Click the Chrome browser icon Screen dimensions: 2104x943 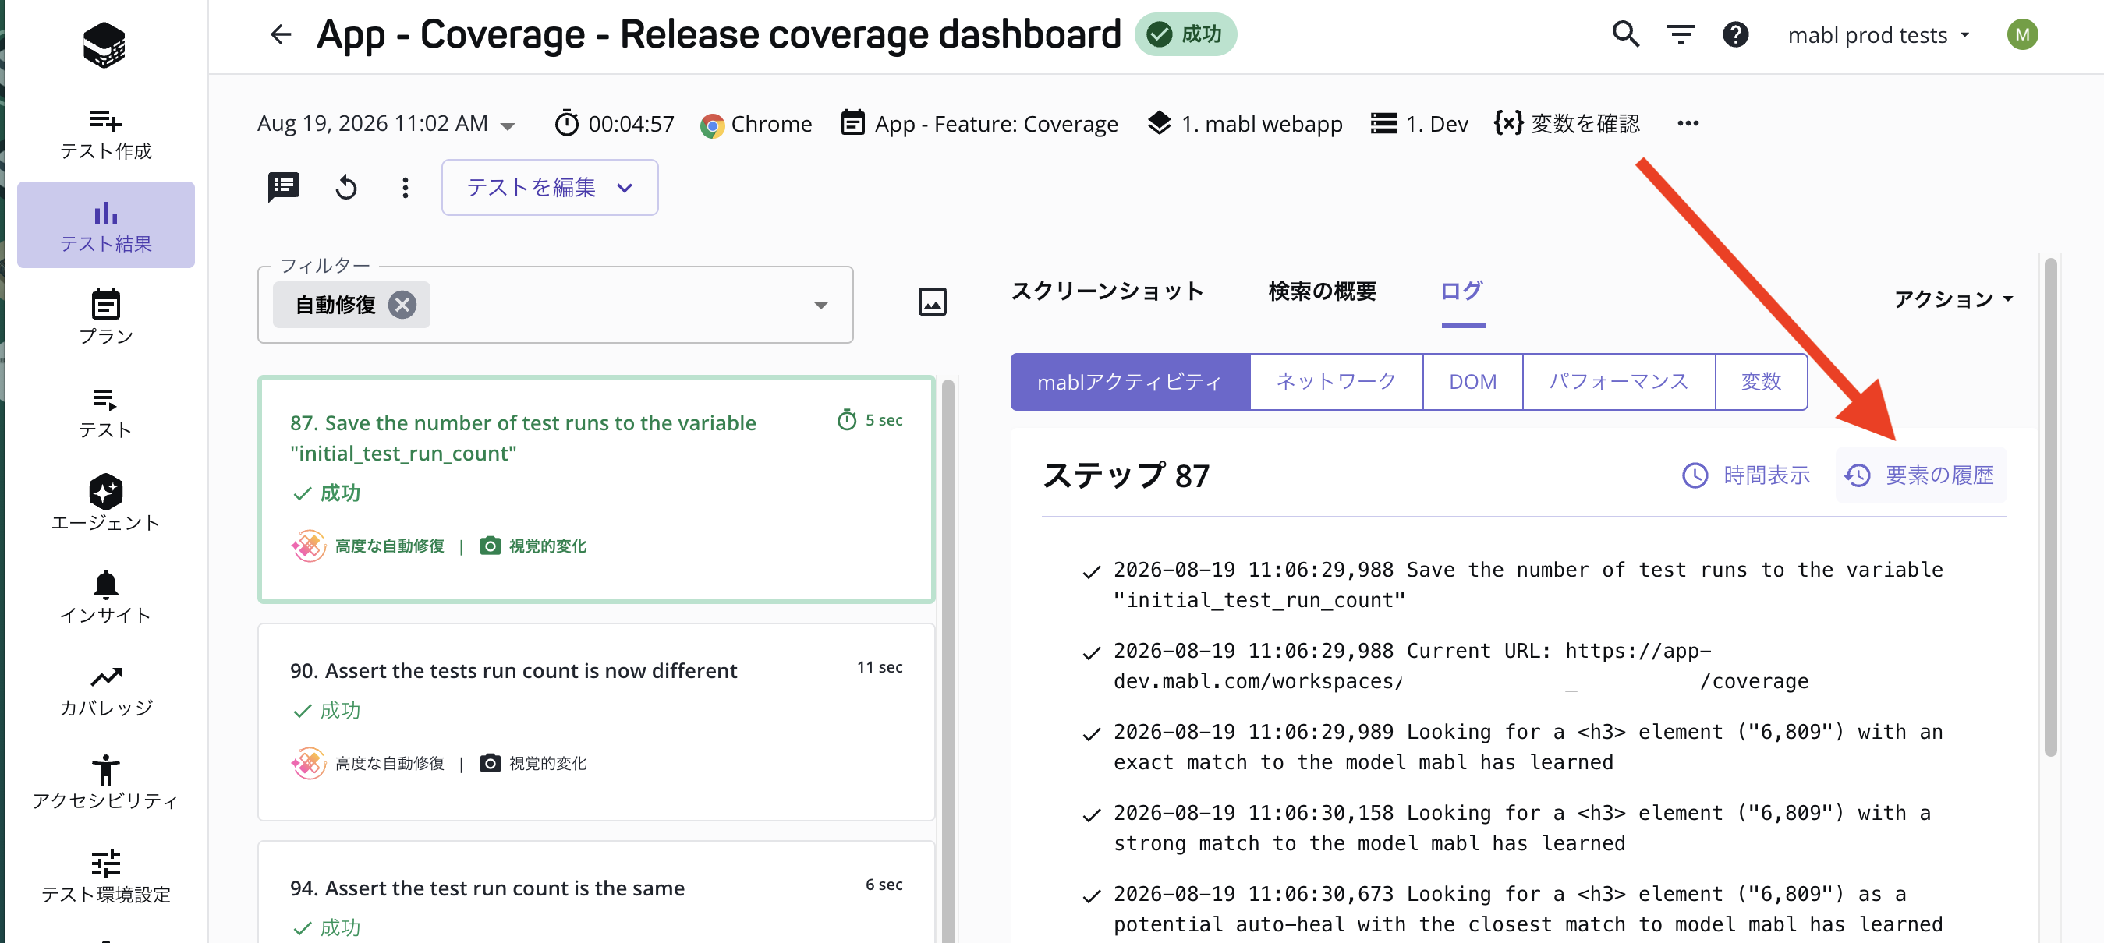click(712, 125)
